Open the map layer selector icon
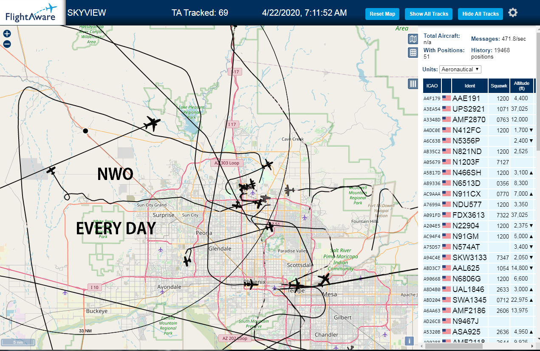This screenshot has height=351, width=540. click(x=413, y=39)
